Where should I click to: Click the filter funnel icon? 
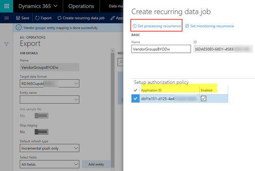[6, 44]
